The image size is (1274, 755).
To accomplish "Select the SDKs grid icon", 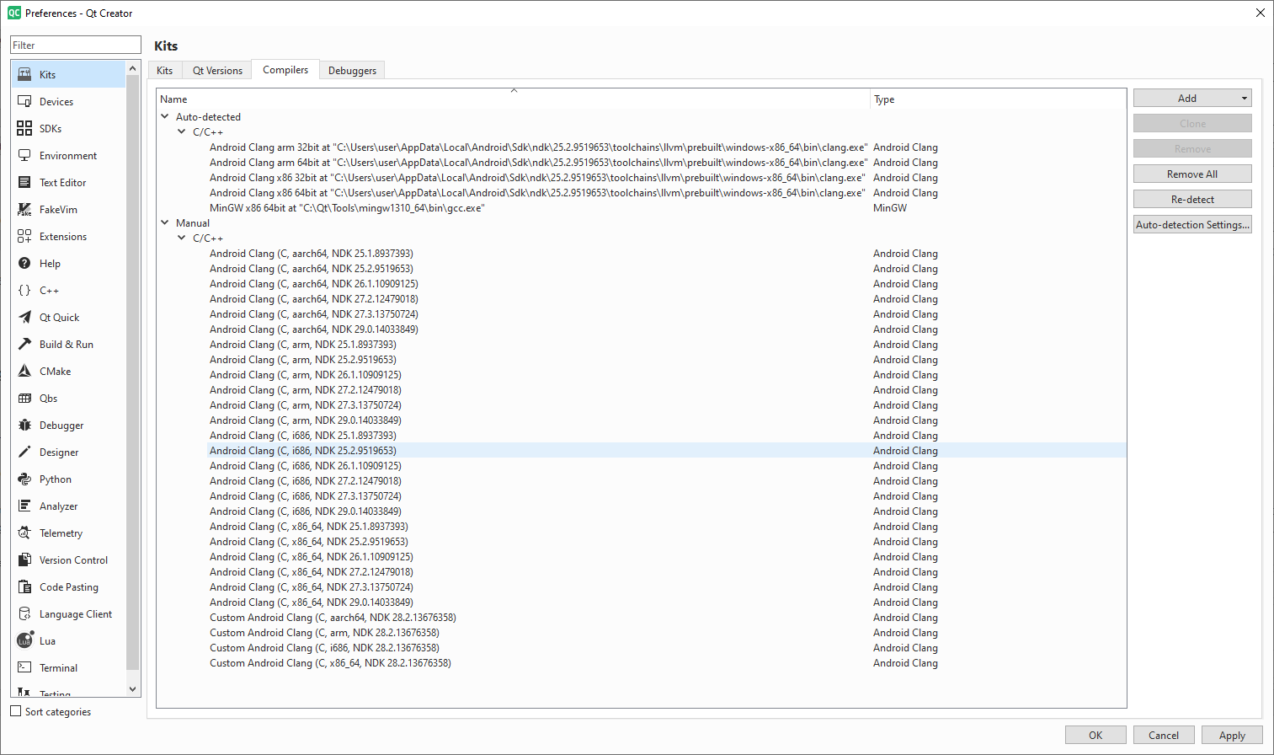I will pos(24,128).
